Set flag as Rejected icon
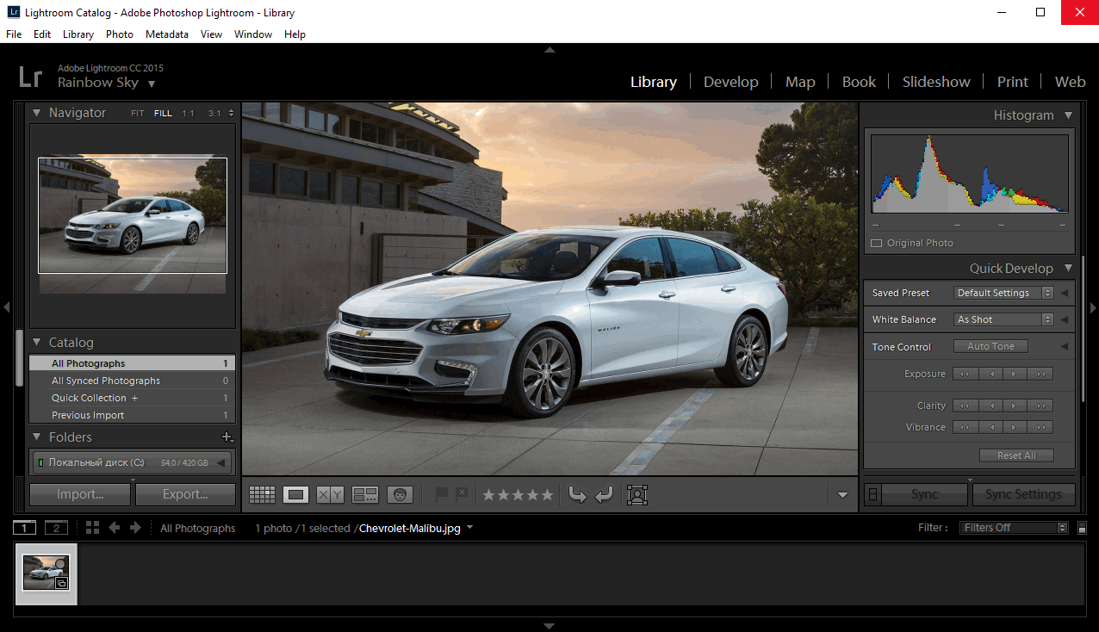This screenshot has width=1099, height=632. pyautogui.click(x=462, y=494)
